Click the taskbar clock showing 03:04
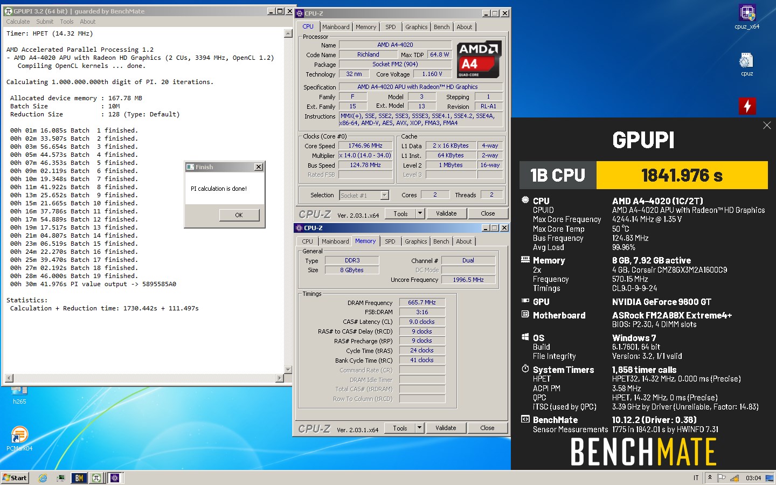The image size is (776, 485). click(x=753, y=478)
